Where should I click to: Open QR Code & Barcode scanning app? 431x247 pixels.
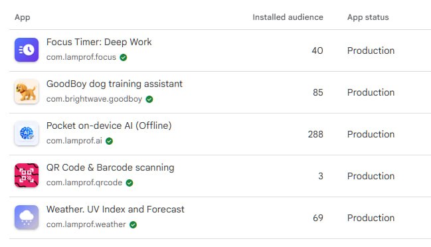point(110,167)
